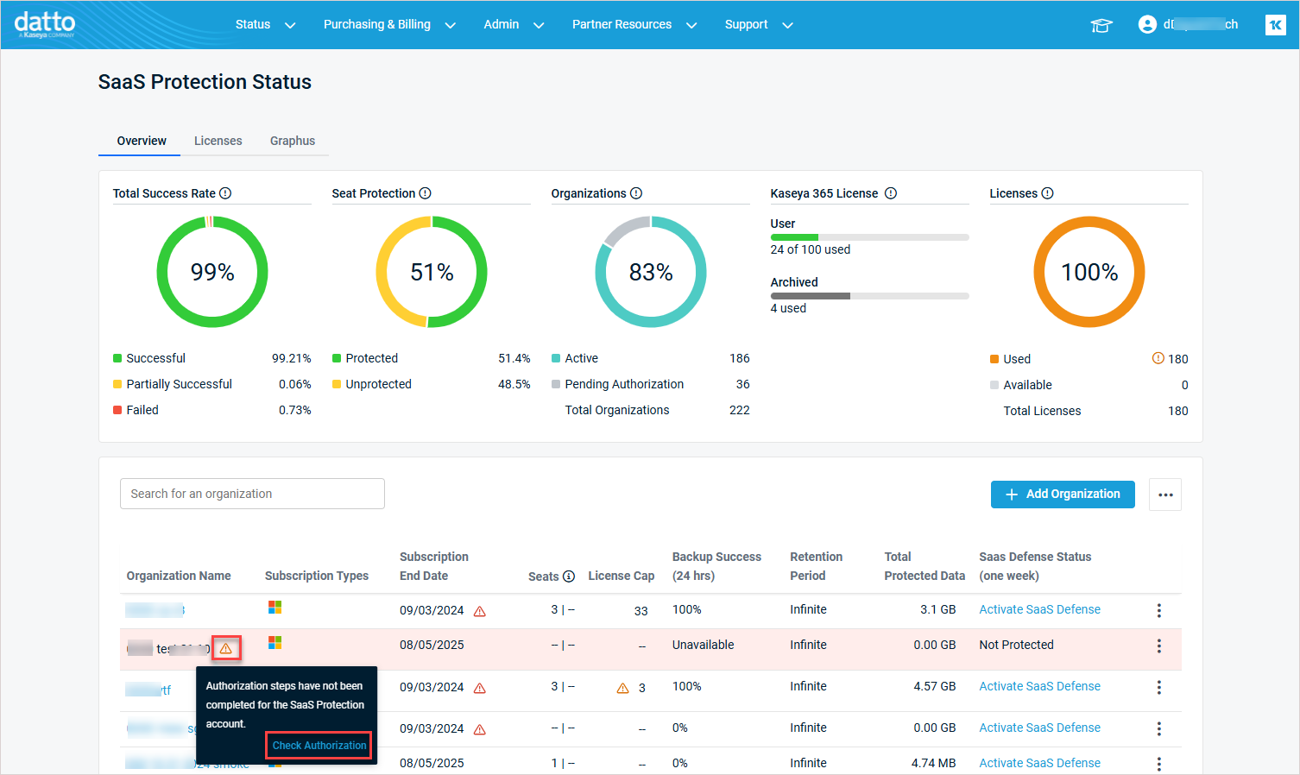
Task: Click the 100% licenses donut chart
Action: click(1089, 272)
